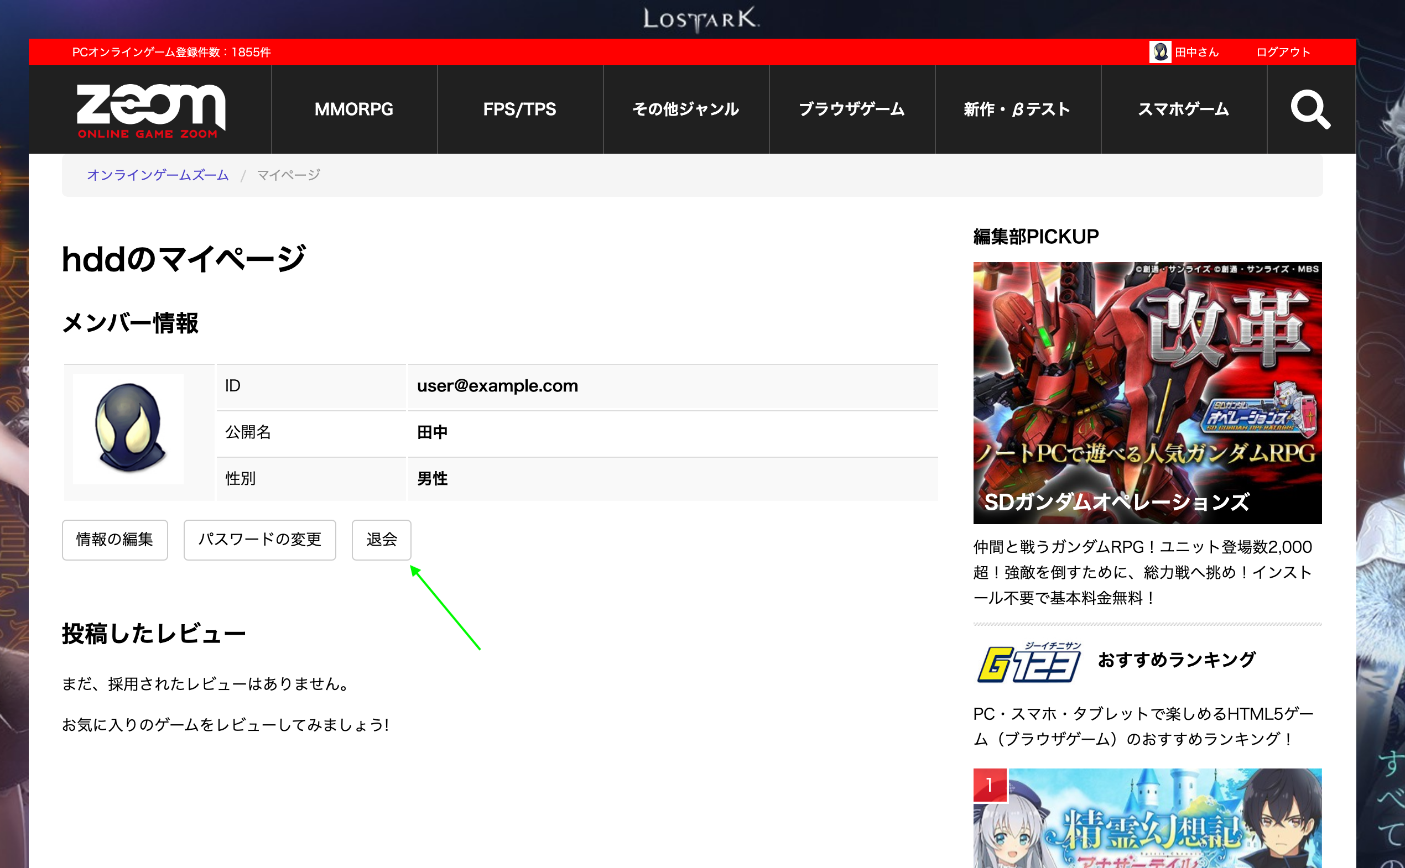Screen dimensions: 1405x868
Task: Click the パスワードの変更 button
Action: (259, 540)
